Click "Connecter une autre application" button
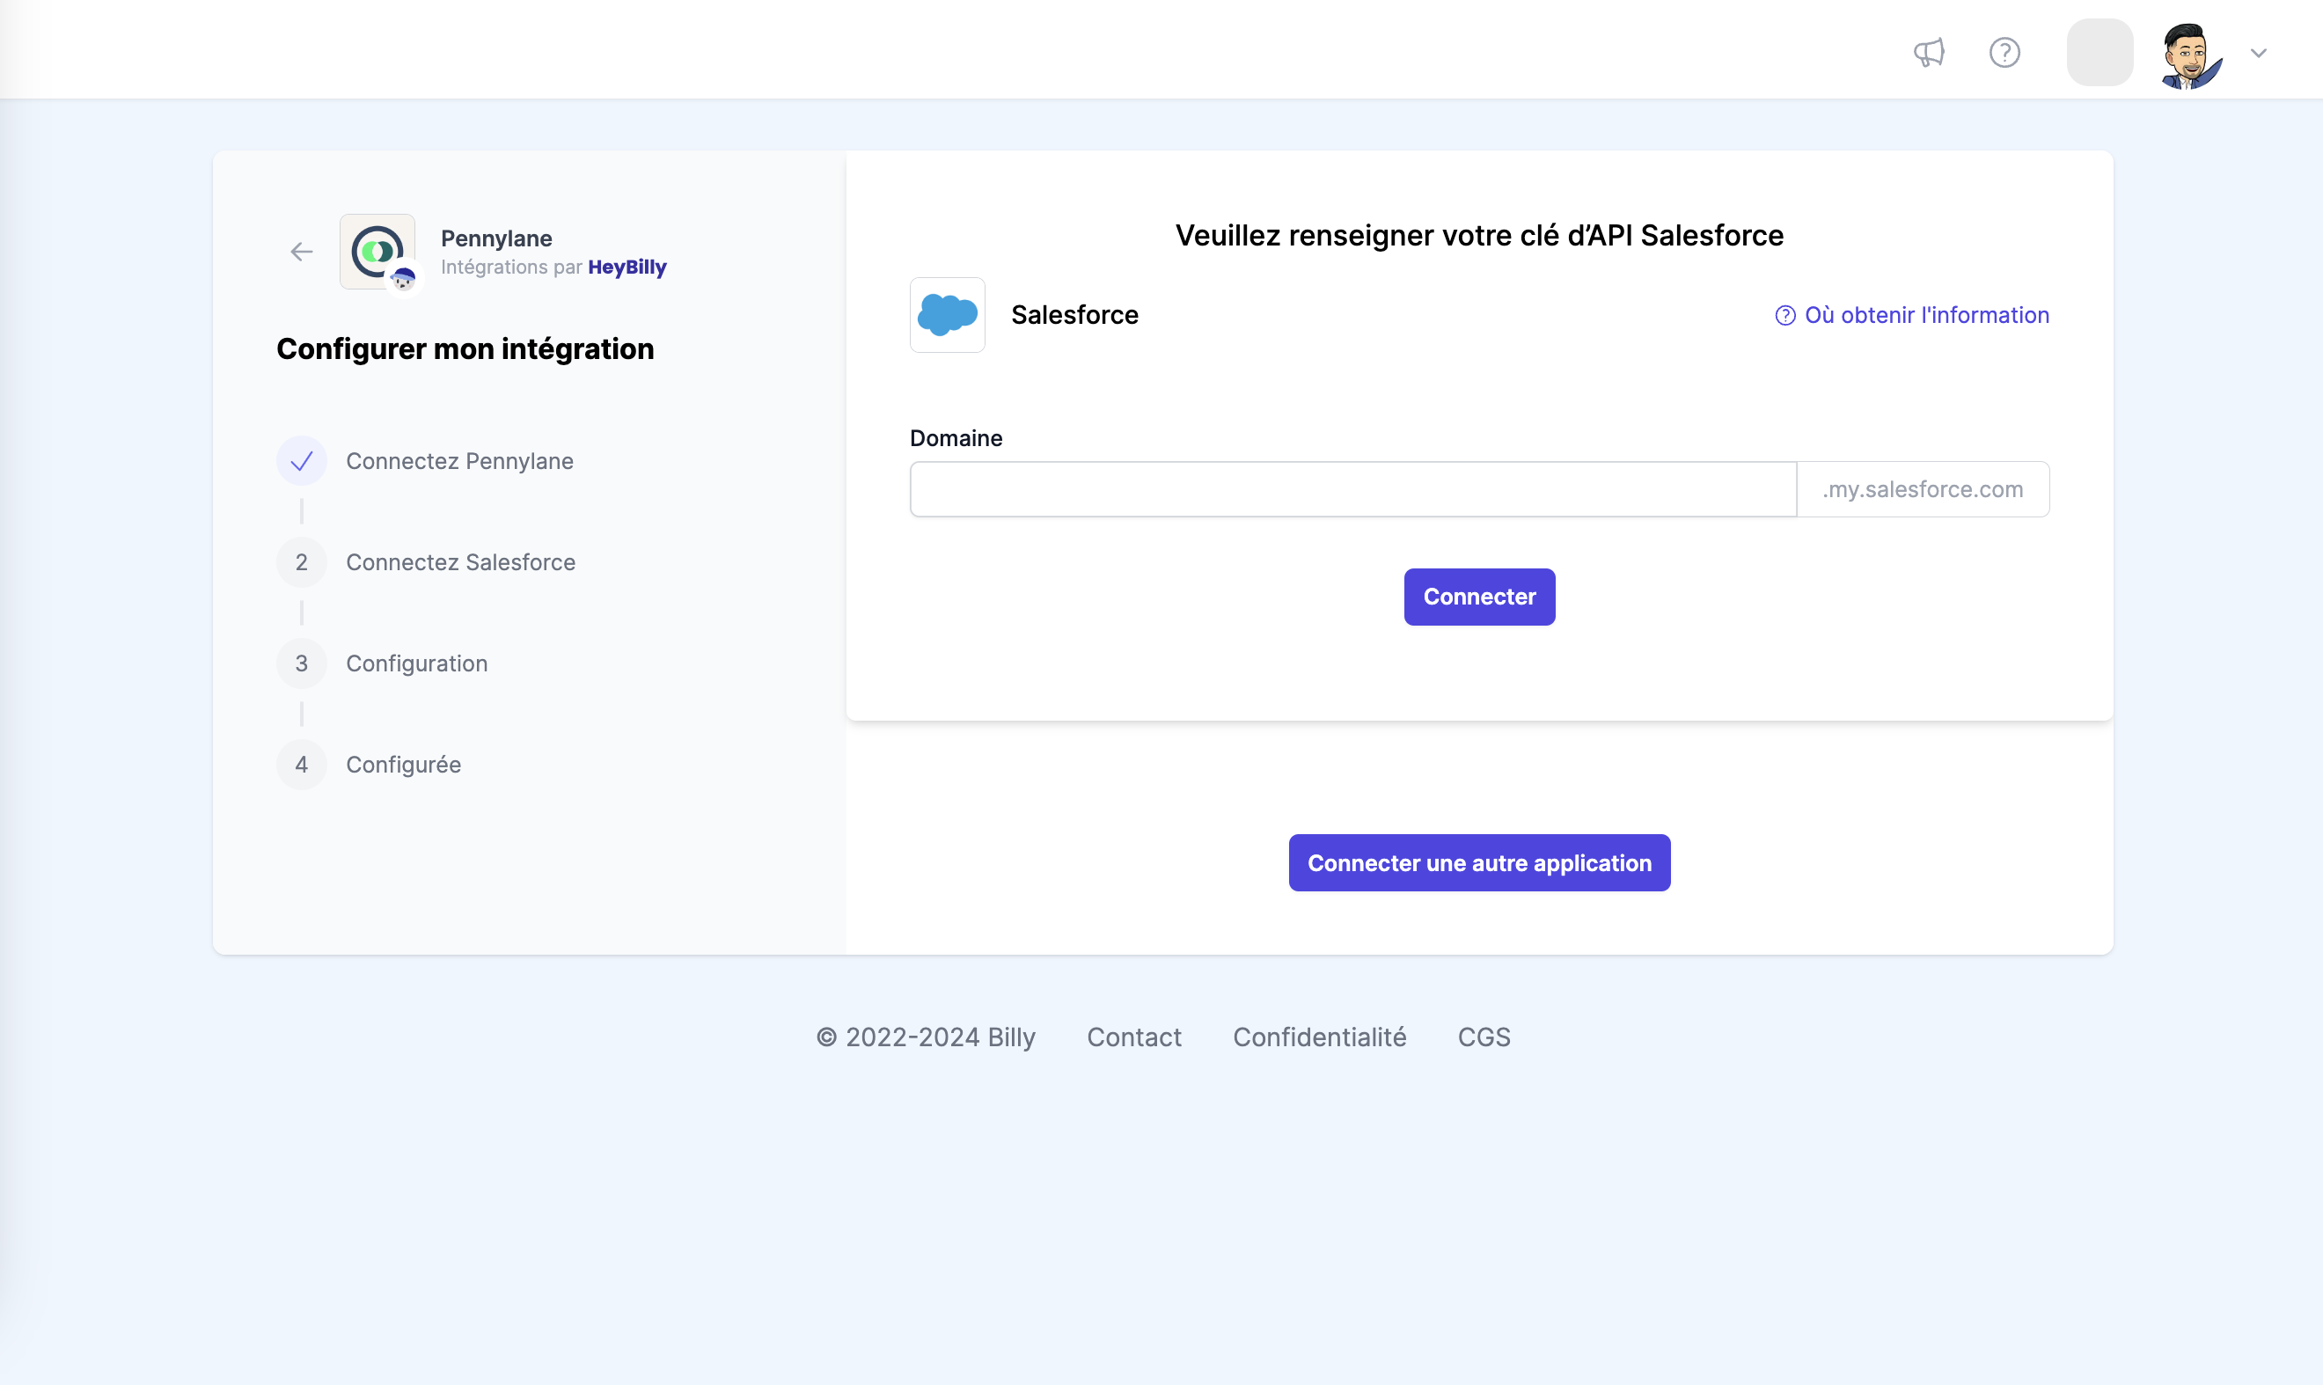 point(1479,862)
